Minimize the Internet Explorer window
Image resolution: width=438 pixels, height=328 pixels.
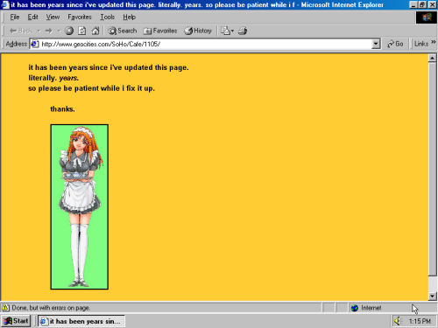(x=413, y=4)
